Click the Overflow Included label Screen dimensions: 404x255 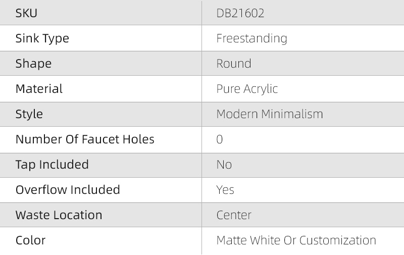pyautogui.click(x=68, y=190)
